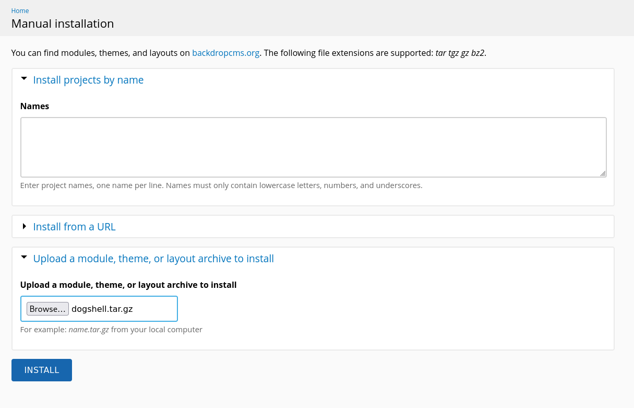
Task: Click the "You can find modules" intro text
Action: pyautogui.click(x=99, y=53)
